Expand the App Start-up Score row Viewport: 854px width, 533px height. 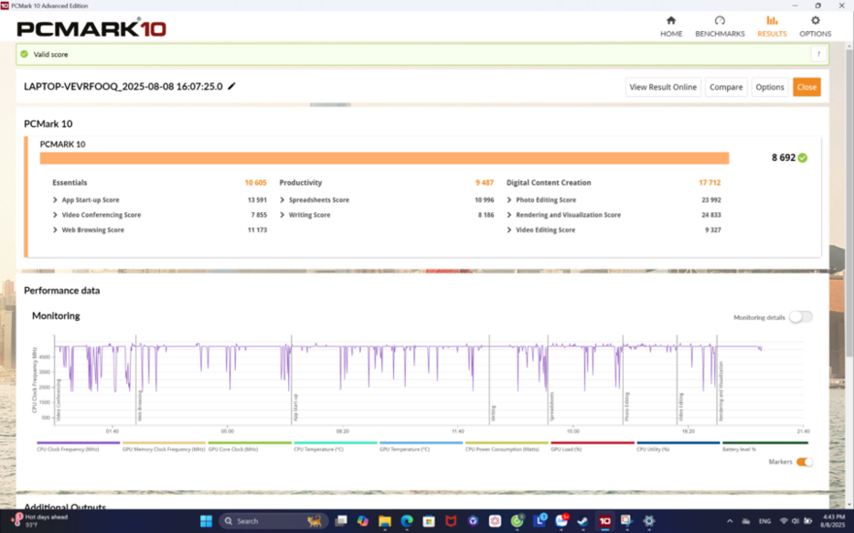click(55, 200)
